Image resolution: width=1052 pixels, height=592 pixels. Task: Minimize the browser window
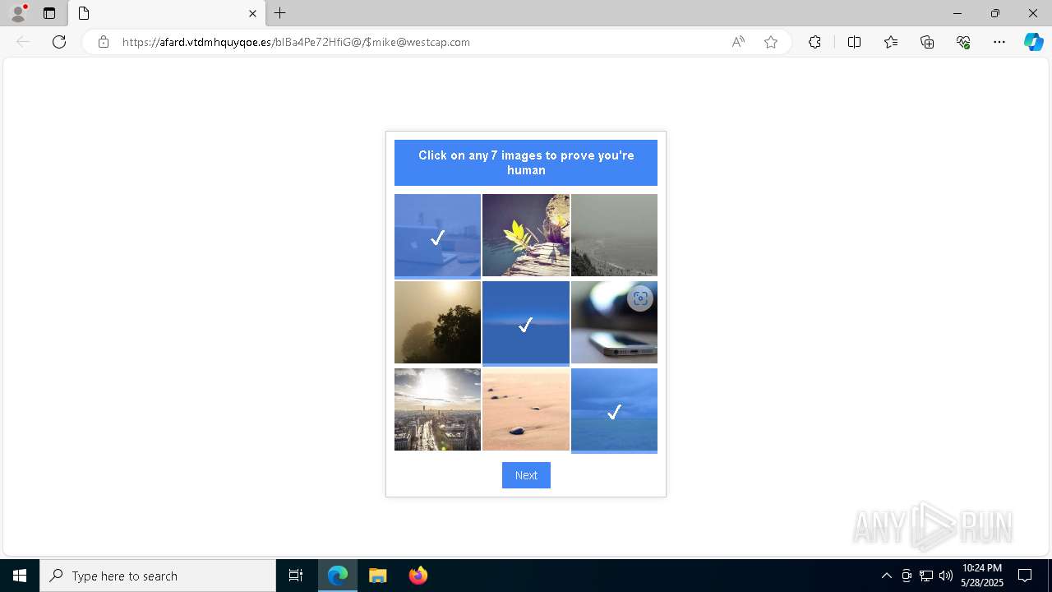(x=957, y=13)
